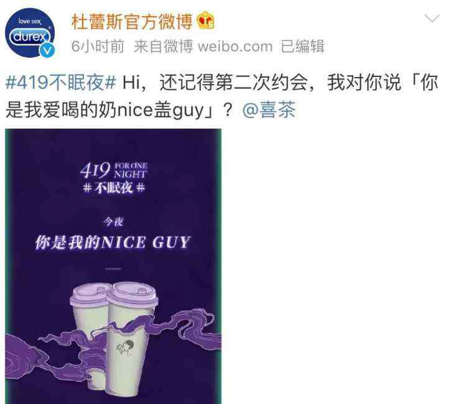The width and height of the screenshot is (461, 404).
Task: Click the 419 FOR ONE NIGHT poster logo
Action: coord(113,170)
